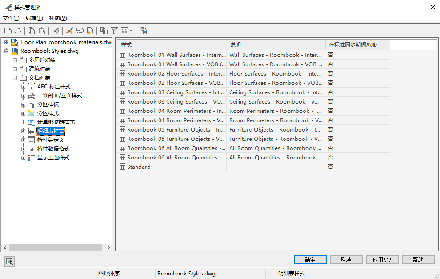Click the Toggle View documents-swap icon
This screenshot has height=279, width=440.
tap(104, 31)
